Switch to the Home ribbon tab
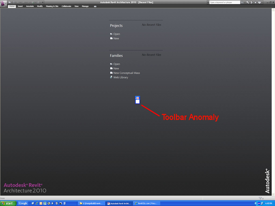Viewport: 275px width, 206px height. pos(12,6)
